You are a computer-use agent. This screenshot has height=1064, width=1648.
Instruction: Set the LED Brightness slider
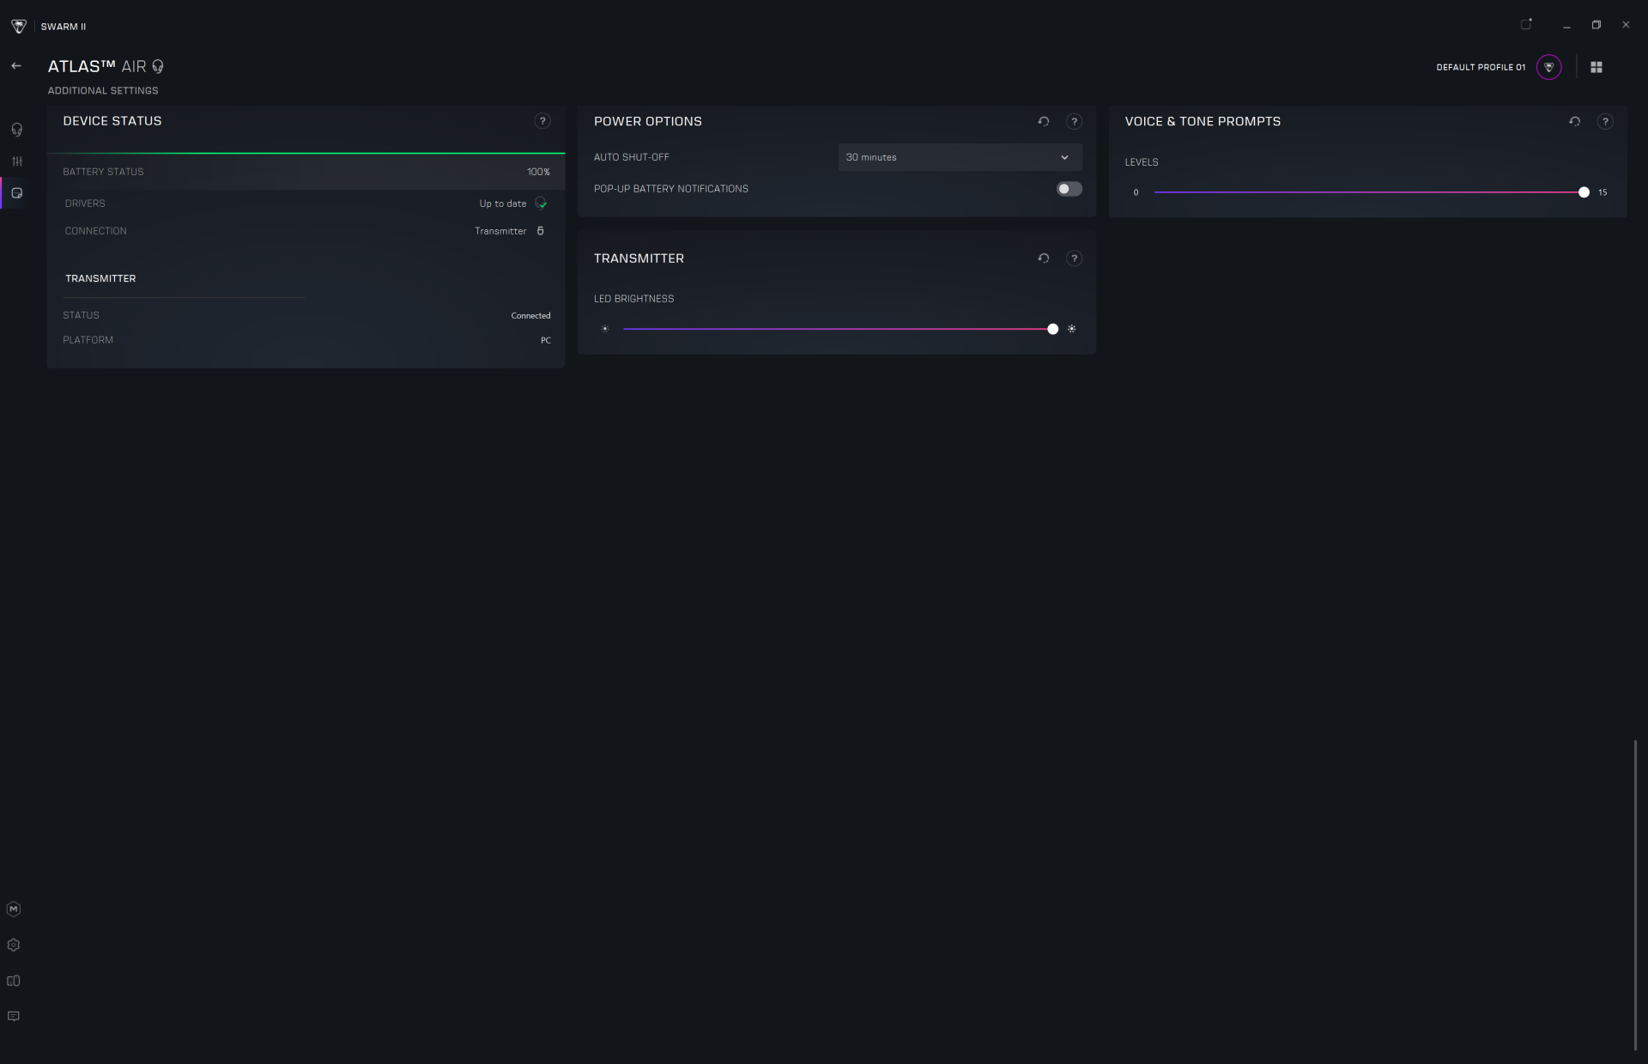(x=838, y=329)
